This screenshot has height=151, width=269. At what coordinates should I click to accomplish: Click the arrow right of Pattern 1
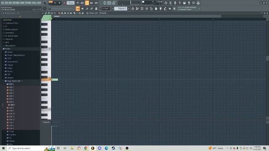129,8
